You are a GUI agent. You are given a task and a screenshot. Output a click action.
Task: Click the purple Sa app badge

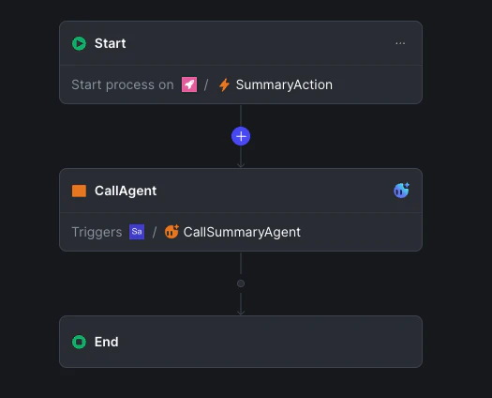[x=137, y=232]
